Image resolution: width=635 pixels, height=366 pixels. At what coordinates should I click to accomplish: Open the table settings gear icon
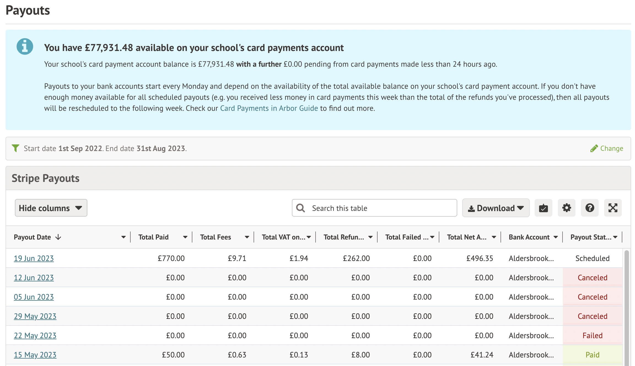click(x=566, y=208)
